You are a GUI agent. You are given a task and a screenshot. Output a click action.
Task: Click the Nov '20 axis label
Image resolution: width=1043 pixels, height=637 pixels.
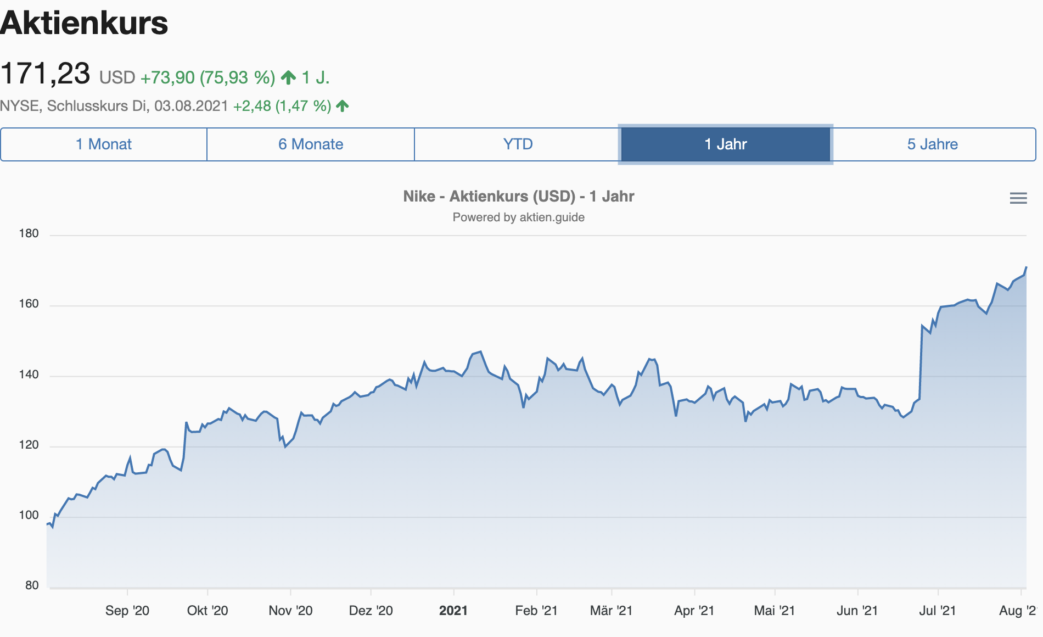click(x=290, y=611)
